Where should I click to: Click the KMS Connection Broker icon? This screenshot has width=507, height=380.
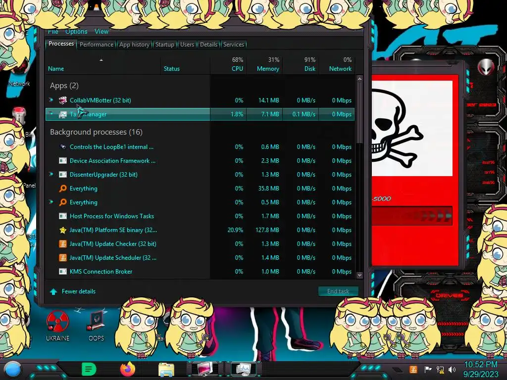pyautogui.click(x=63, y=272)
